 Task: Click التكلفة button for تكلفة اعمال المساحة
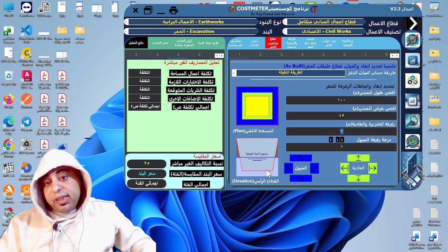(x=145, y=73)
